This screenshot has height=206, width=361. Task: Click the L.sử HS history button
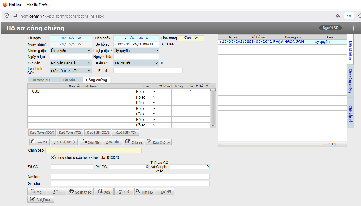164,192
